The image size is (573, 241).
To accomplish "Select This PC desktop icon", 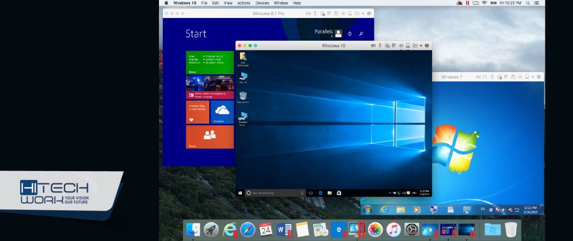I will tap(243, 78).
